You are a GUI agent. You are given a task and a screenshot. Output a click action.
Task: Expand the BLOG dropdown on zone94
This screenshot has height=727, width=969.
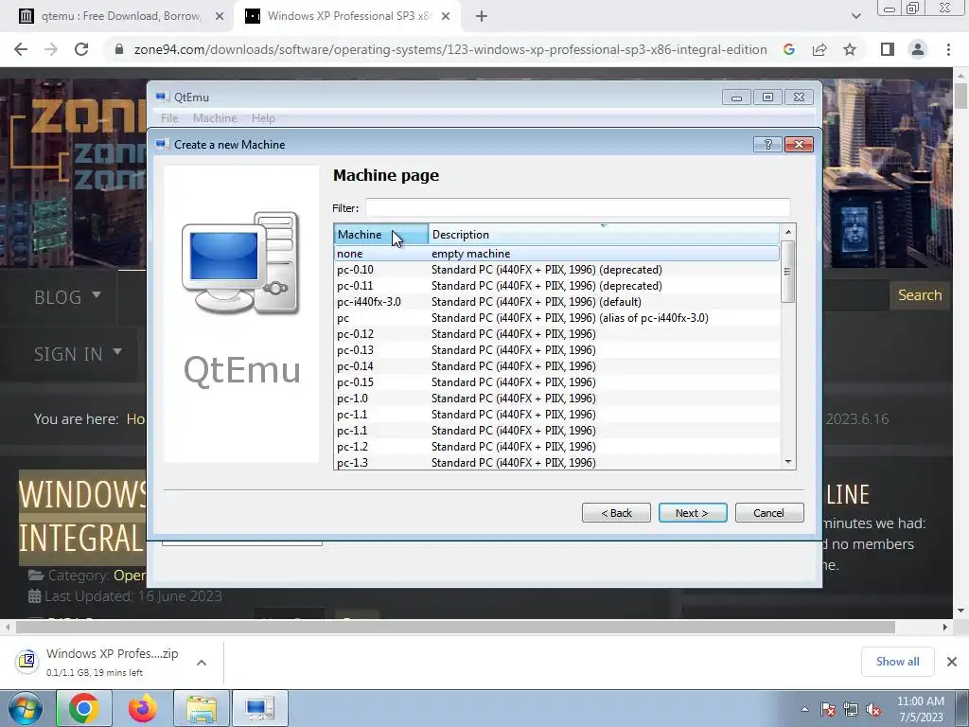(67, 297)
